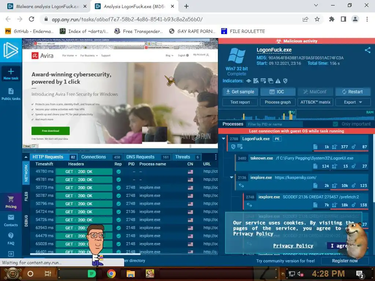
Task: Open the ATT&CK matrix
Action: point(315,102)
